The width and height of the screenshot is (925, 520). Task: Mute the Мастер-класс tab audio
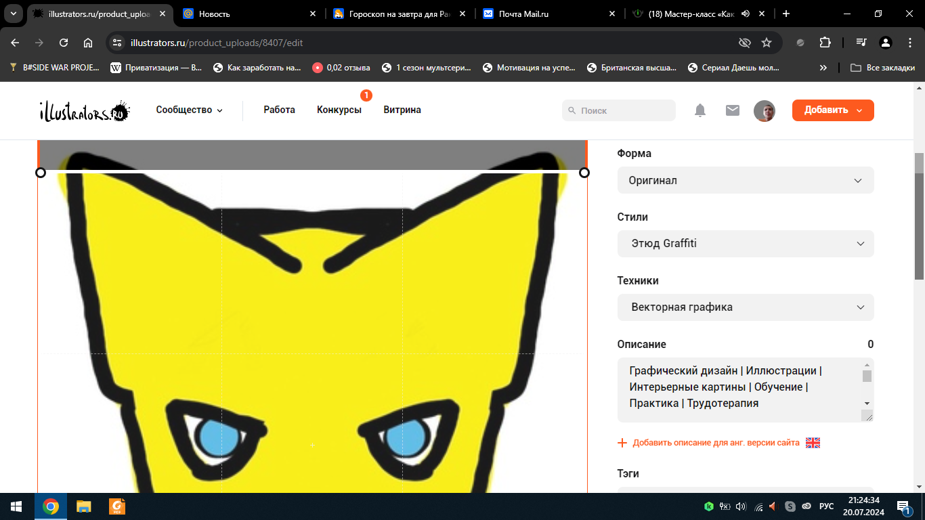[x=746, y=14]
